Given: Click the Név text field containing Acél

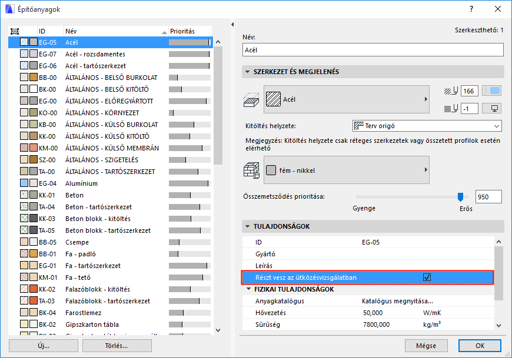Looking at the screenshot, I should tap(373, 50).
